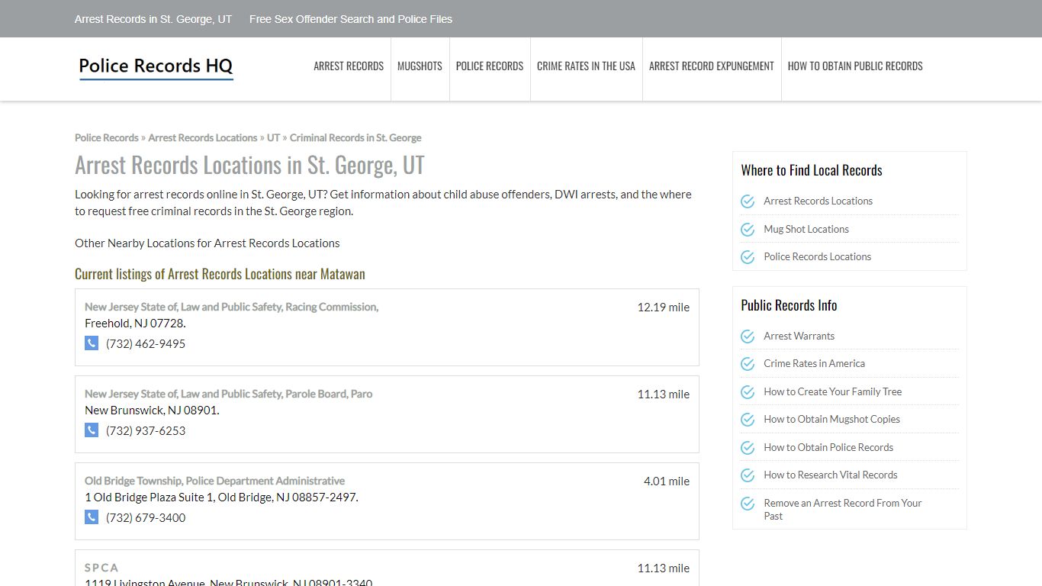Open the Parole Board listing title
Image resolution: width=1042 pixels, height=586 pixels.
[229, 394]
